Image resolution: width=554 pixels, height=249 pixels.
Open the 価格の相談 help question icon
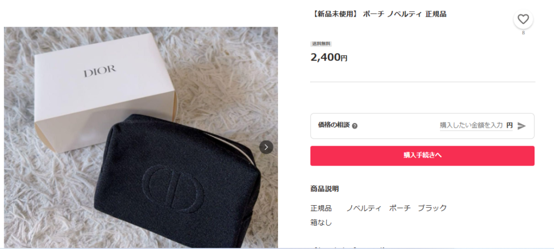(355, 126)
